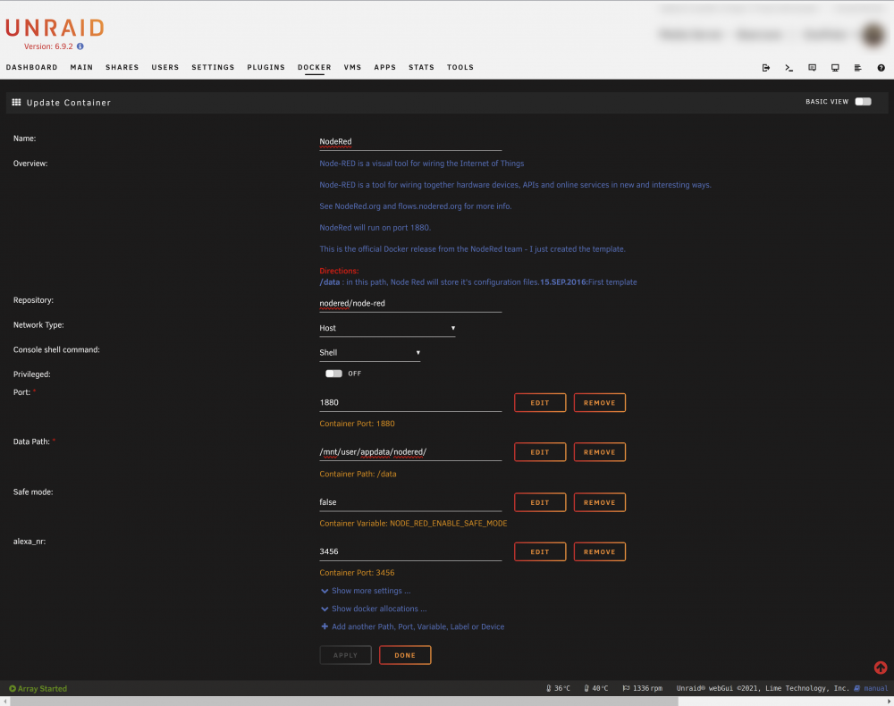
Task: Click the Done button
Action: [x=405, y=655]
